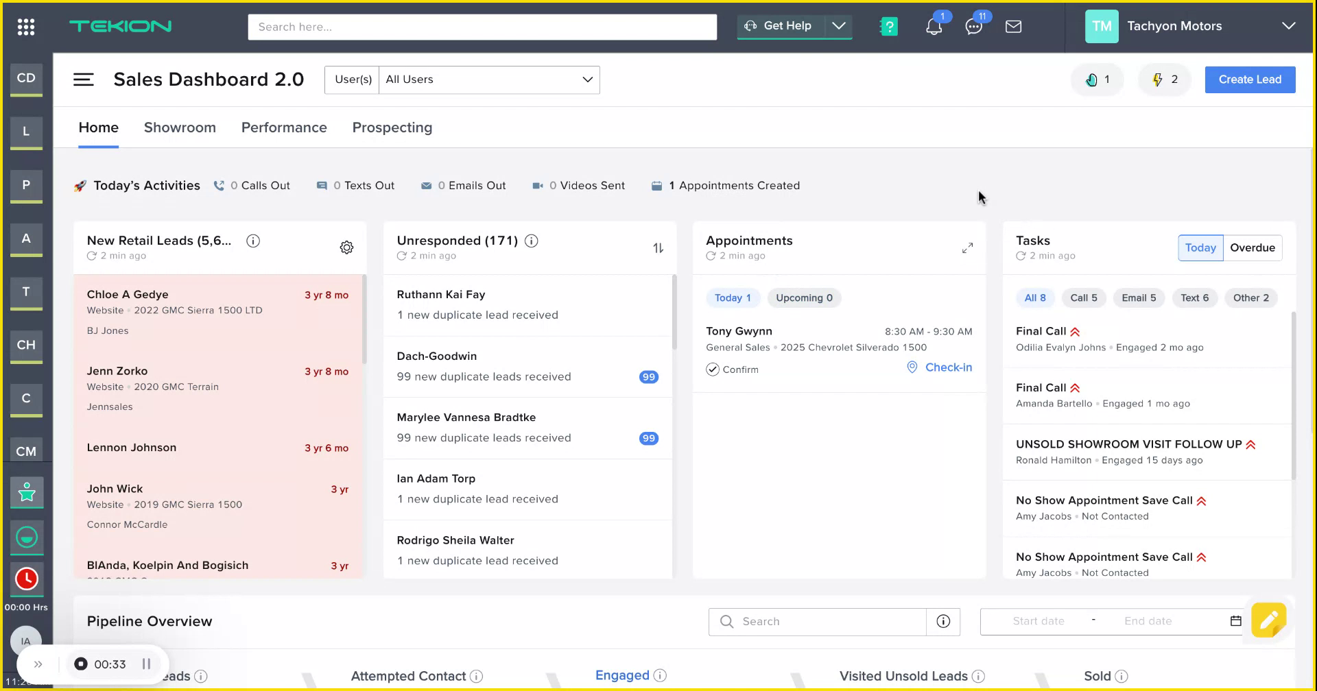Open the app launcher grid icon
Viewport: 1317px width, 691px height.
click(25, 26)
